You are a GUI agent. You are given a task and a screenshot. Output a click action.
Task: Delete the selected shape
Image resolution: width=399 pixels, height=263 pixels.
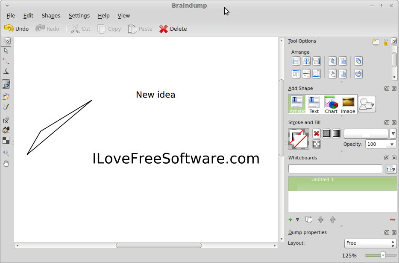coord(173,29)
